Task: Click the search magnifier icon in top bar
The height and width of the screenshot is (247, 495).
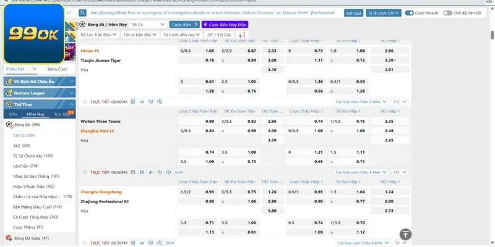Action: pyautogui.click(x=84, y=12)
